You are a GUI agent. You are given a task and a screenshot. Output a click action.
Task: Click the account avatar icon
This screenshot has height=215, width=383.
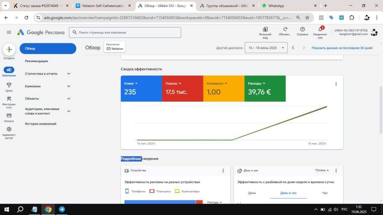pos(374,32)
